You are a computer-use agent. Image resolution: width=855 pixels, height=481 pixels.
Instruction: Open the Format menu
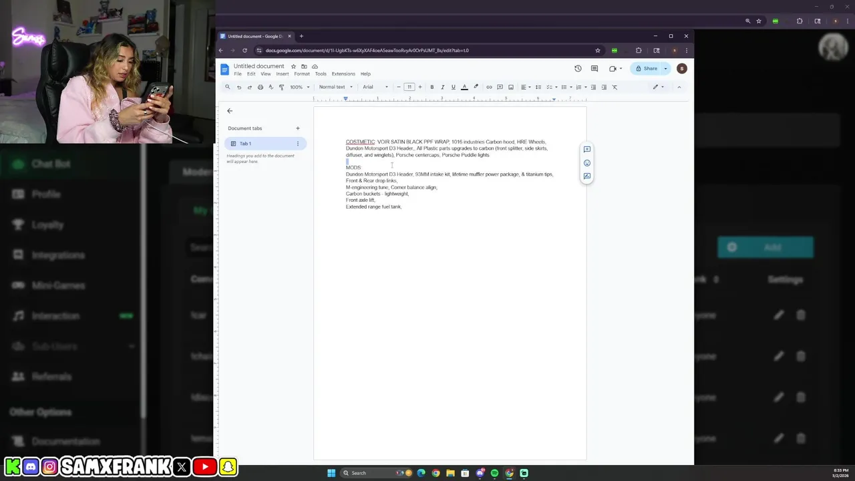click(302, 74)
